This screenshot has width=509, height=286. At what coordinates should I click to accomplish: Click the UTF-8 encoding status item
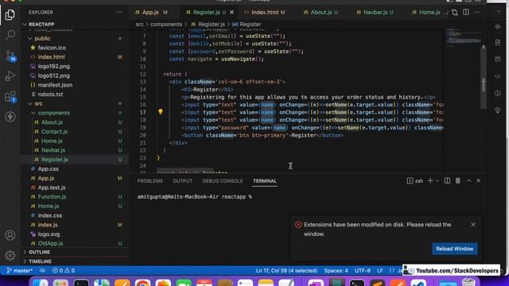(363, 270)
